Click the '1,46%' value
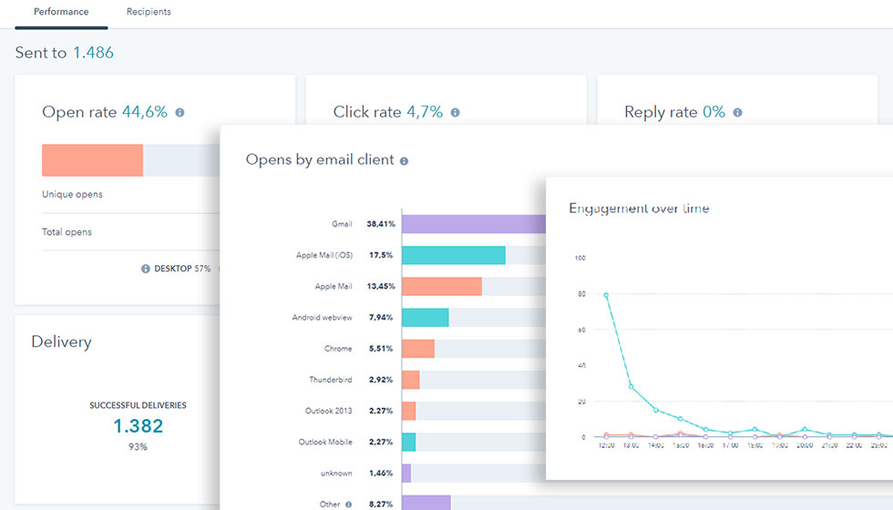This screenshot has height=510, width=893. tap(381, 473)
